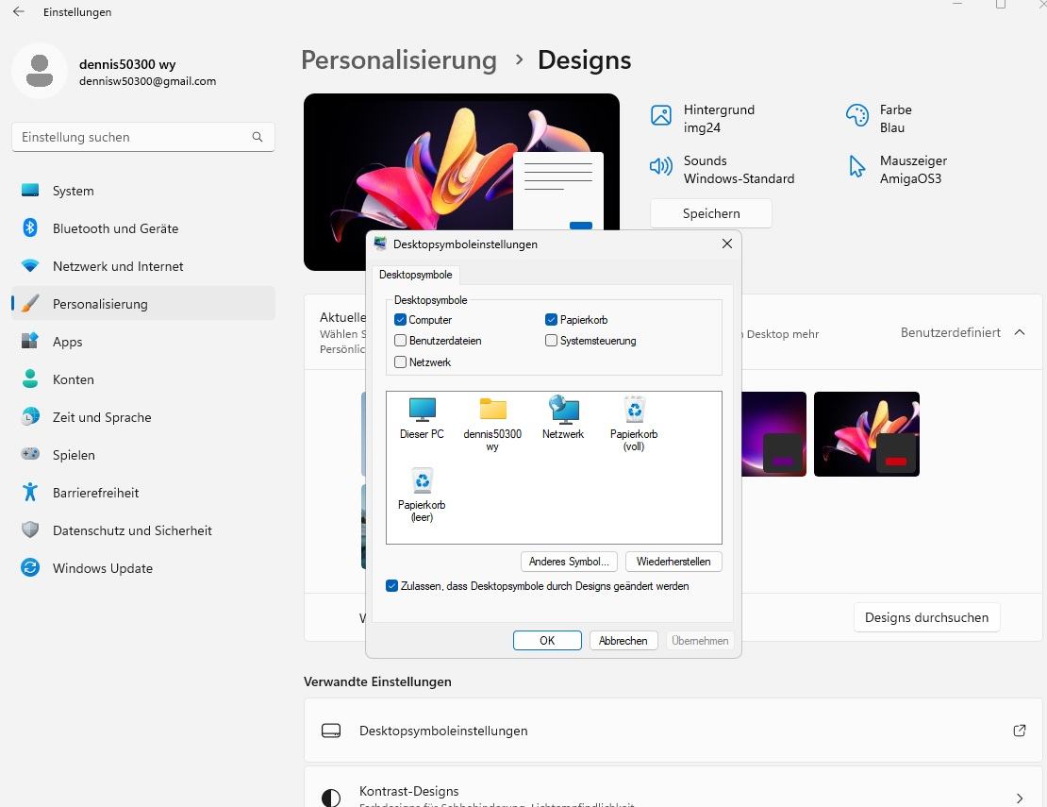Click the Hintergrund img24 picture icon

tap(661, 115)
